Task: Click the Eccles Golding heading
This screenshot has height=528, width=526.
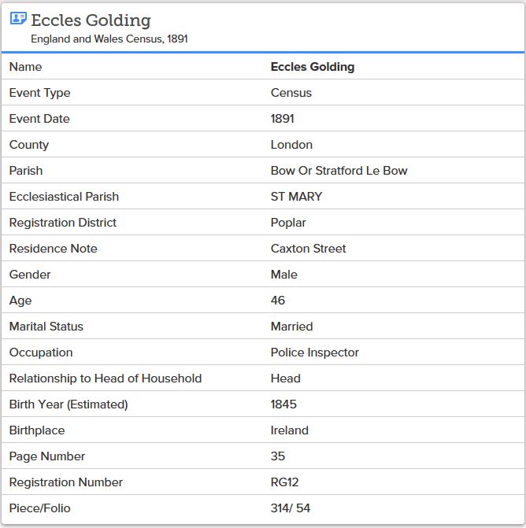Action: click(x=91, y=20)
